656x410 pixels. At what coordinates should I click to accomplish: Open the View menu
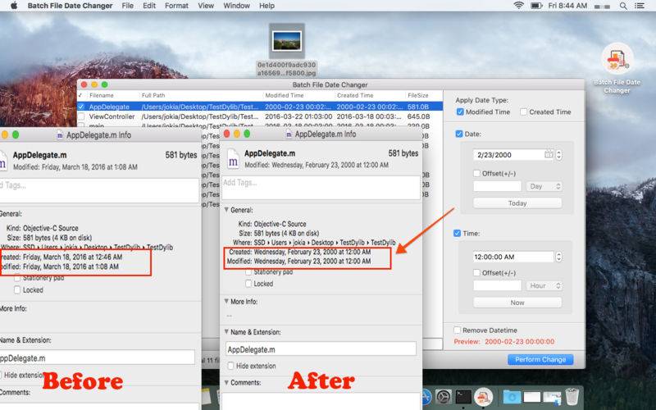pos(206,6)
